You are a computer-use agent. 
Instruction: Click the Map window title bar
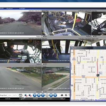(88, 48)
